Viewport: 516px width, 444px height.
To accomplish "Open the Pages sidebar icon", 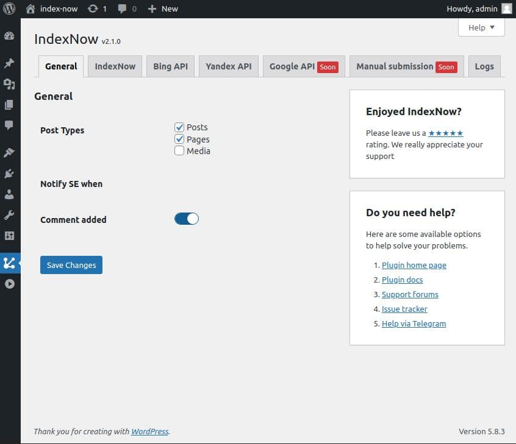I will pyautogui.click(x=9, y=105).
